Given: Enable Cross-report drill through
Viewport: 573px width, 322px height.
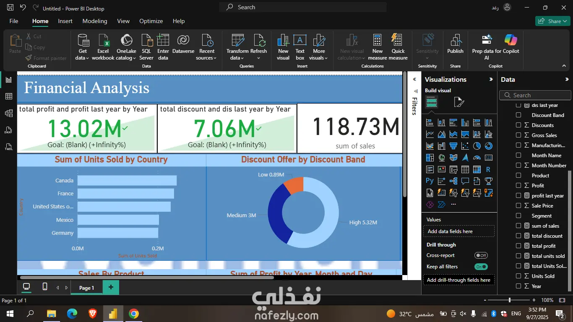Looking at the screenshot, I should pyautogui.click(x=481, y=255).
